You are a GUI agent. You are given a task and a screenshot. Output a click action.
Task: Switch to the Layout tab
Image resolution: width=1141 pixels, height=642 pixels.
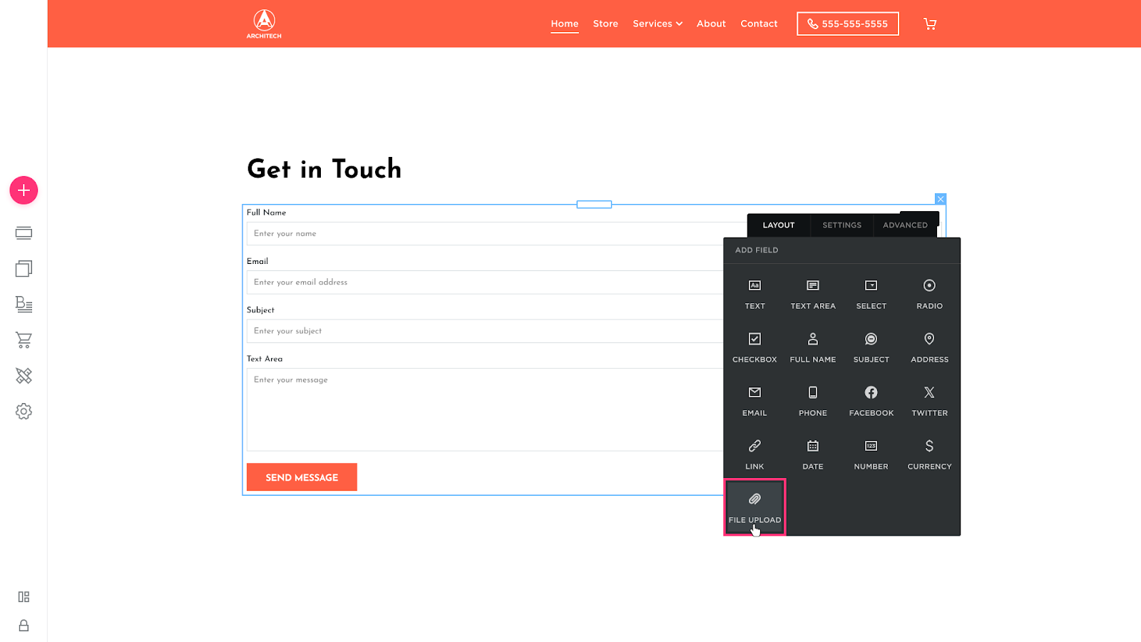pos(779,225)
